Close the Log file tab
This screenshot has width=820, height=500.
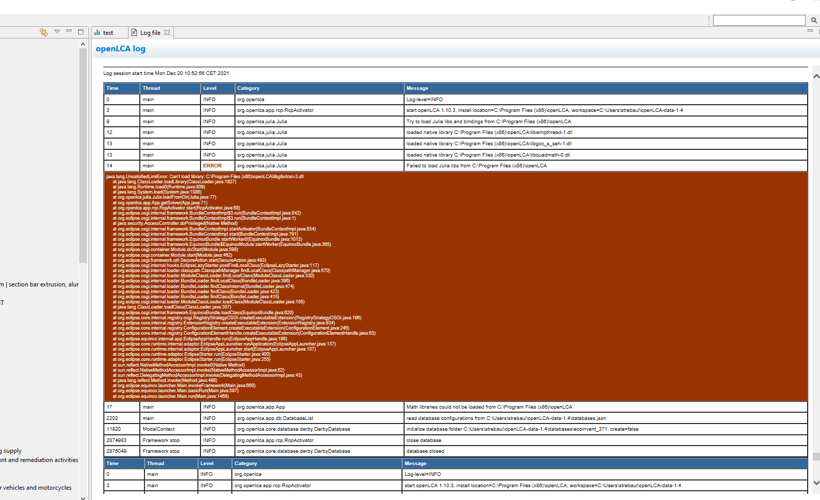point(167,32)
